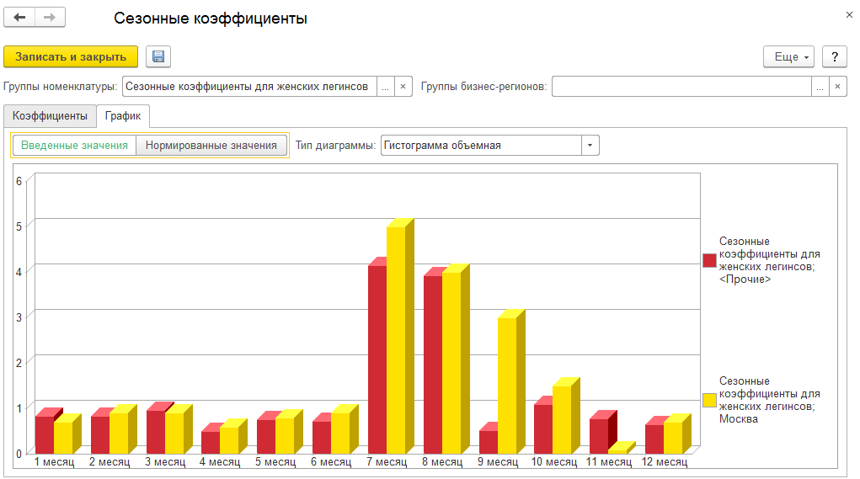Go forward with the right arrow
Screen dimensions: 860x479
click(49, 18)
